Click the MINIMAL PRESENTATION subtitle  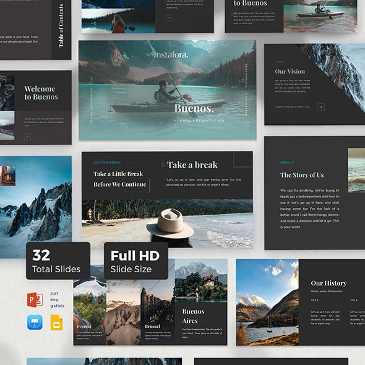199,121
